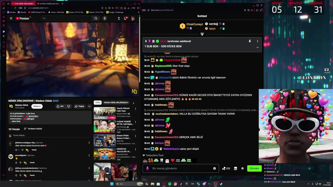The height and width of the screenshot is (187, 333).
Task: Open the "Sıralama ölçütü" sort dropdown
Action: (33, 129)
